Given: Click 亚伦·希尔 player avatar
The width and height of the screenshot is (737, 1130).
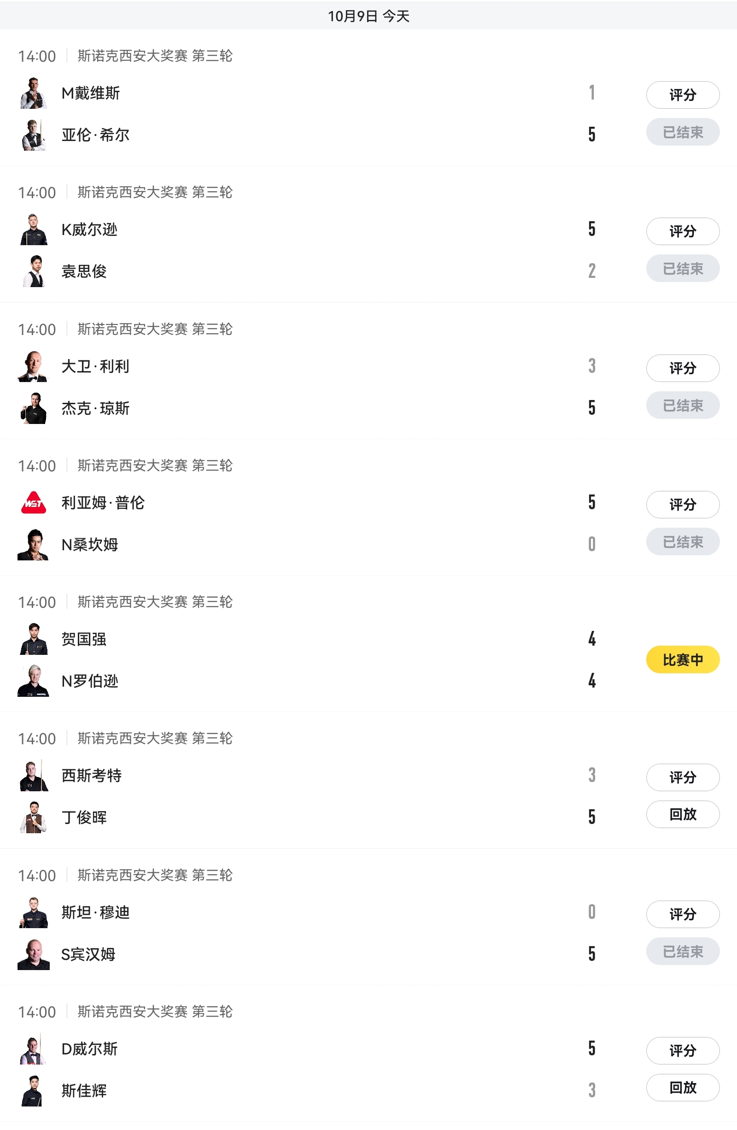Looking at the screenshot, I should tap(34, 135).
